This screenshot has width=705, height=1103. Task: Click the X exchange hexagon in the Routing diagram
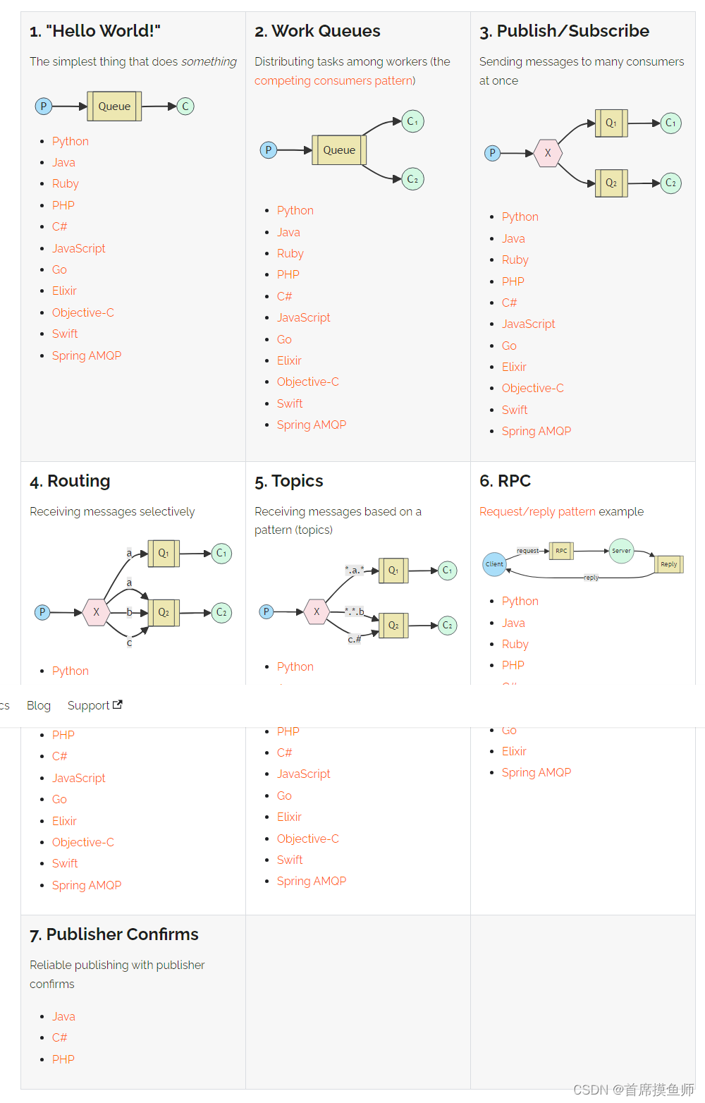96,612
